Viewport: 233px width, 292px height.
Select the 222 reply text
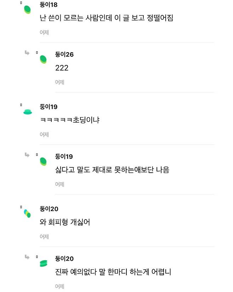62,68
